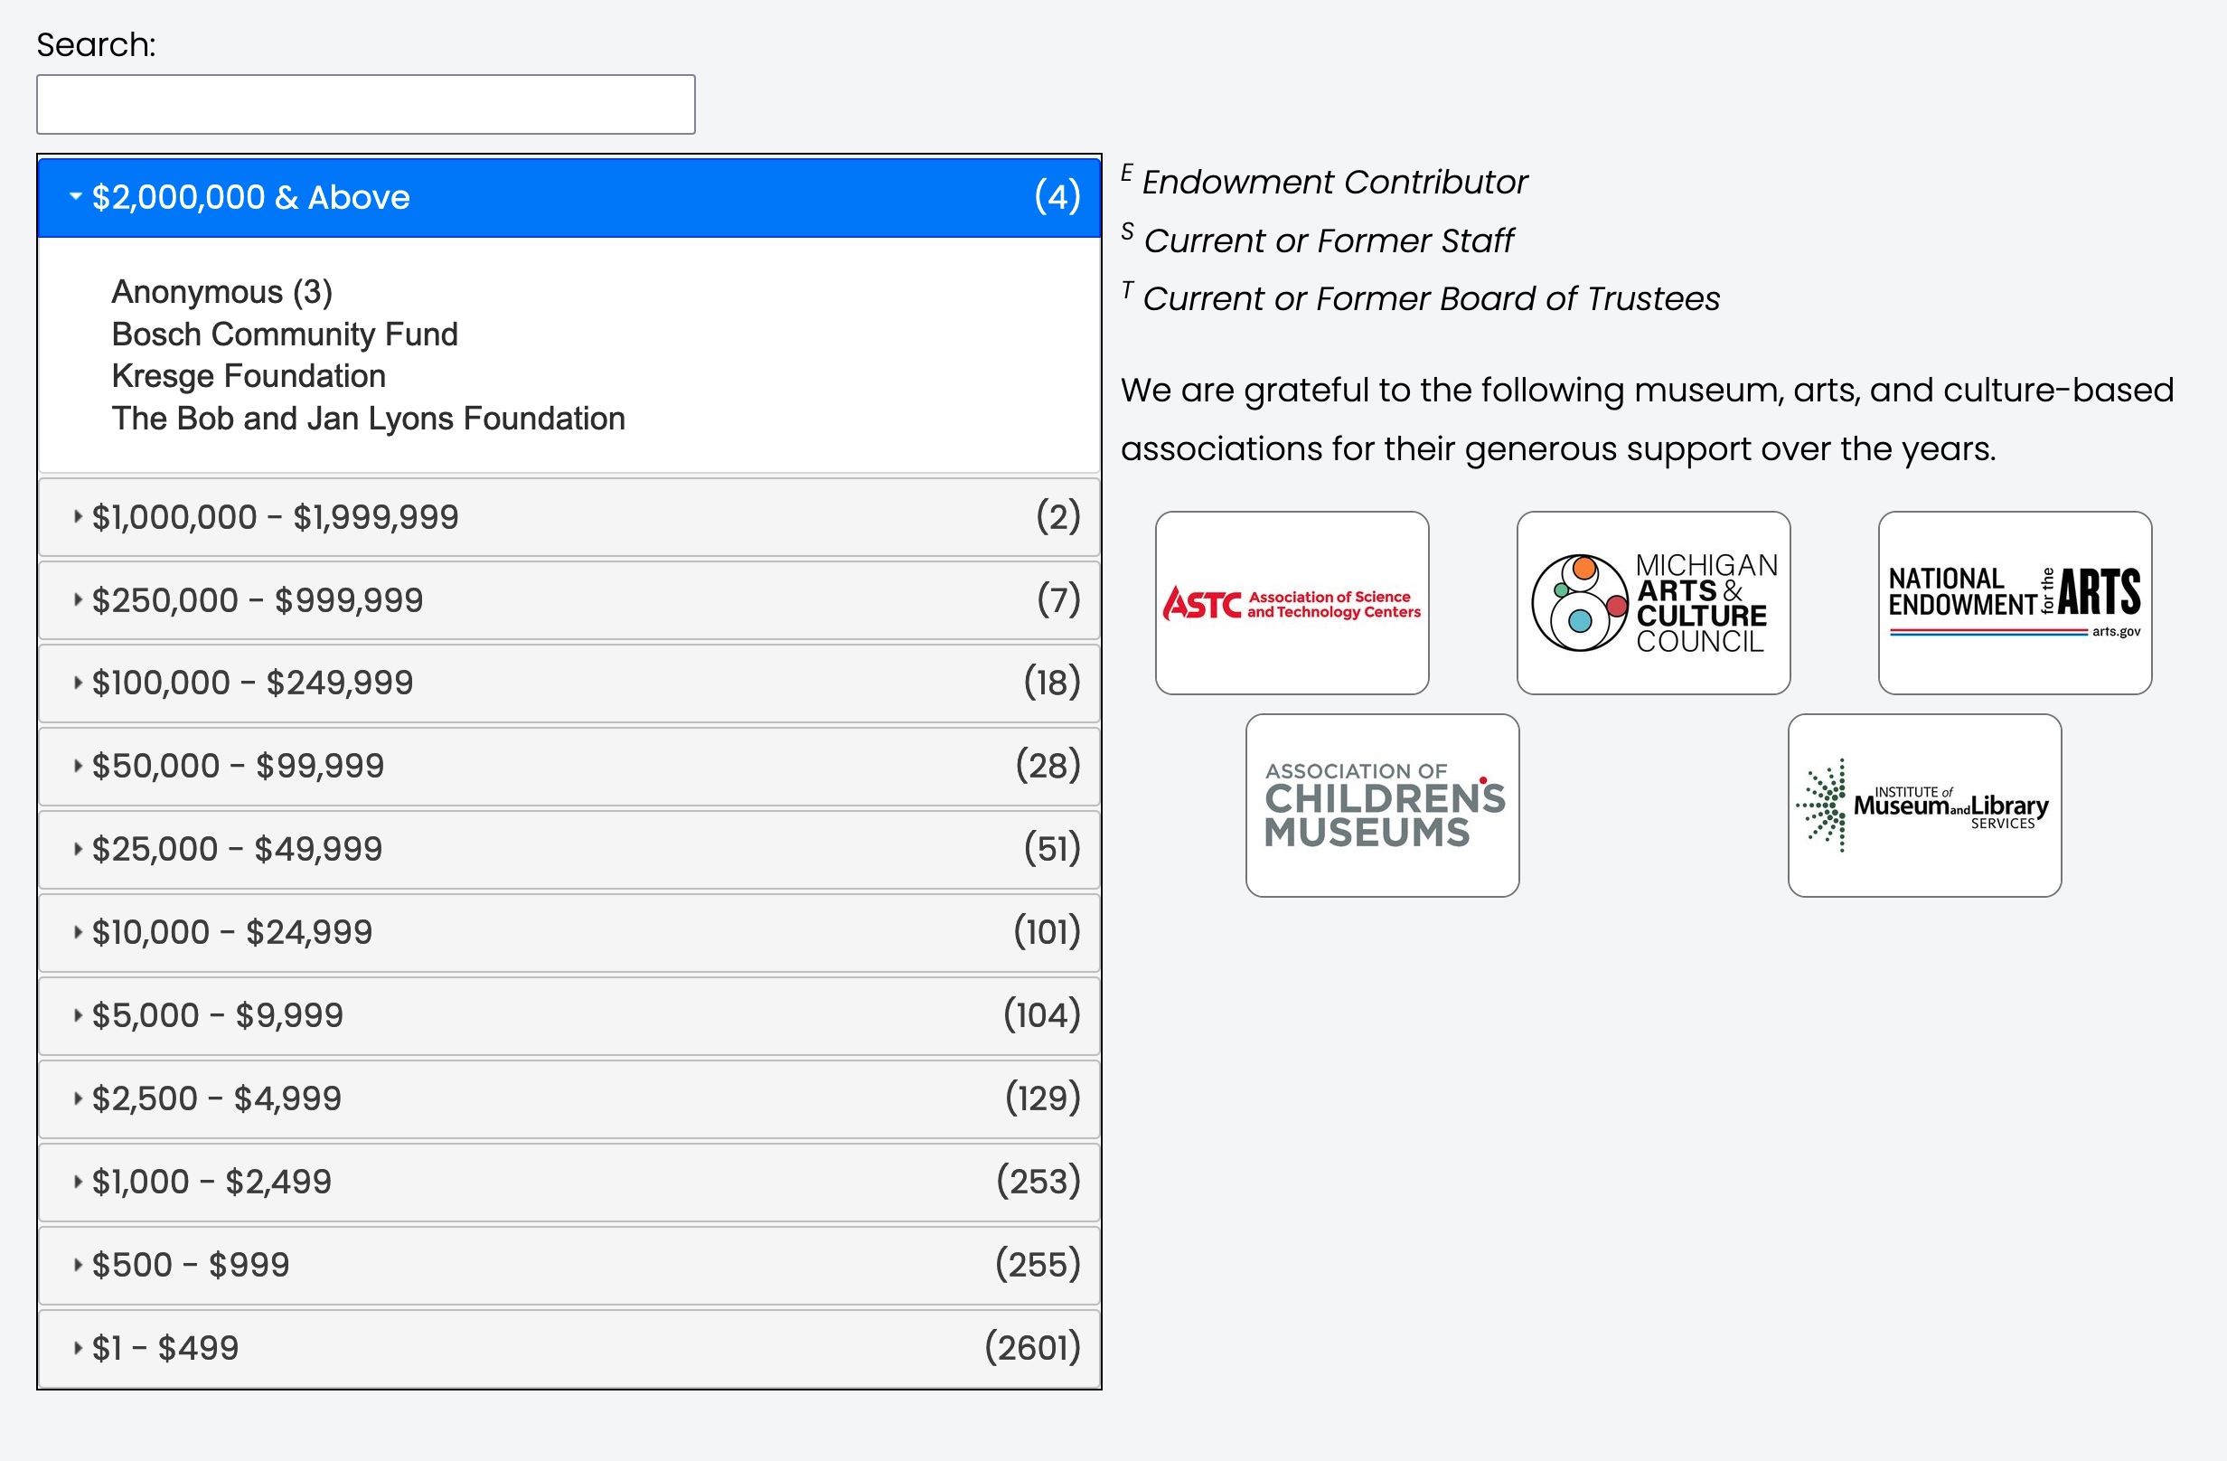Collapse the $2,000,000 & Above section
The width and height of the screenshot is (2227, 1461).
pyautogui.click(x=568, y=197)
